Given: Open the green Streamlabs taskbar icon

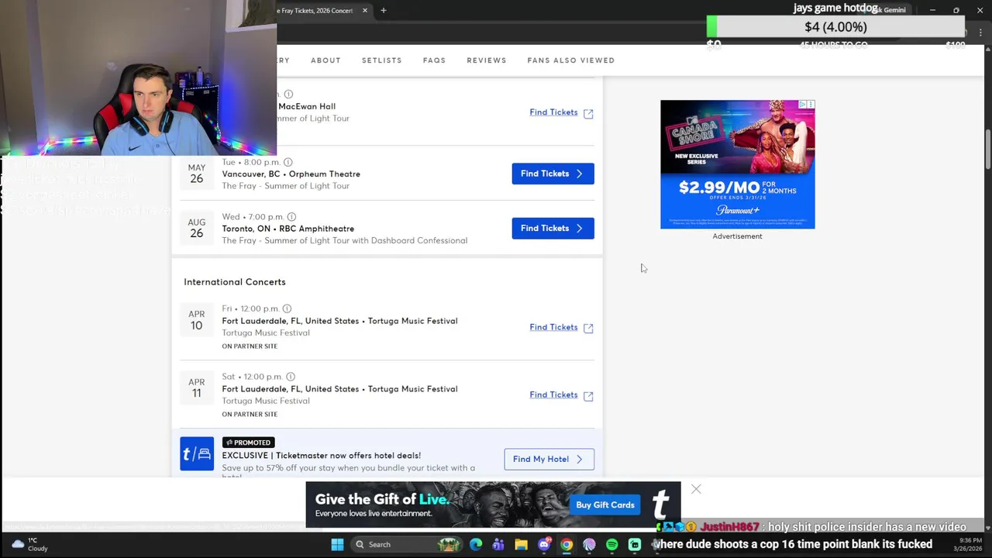Looking at the screenshot, I should pyautogui.click(x=635, y=544).
